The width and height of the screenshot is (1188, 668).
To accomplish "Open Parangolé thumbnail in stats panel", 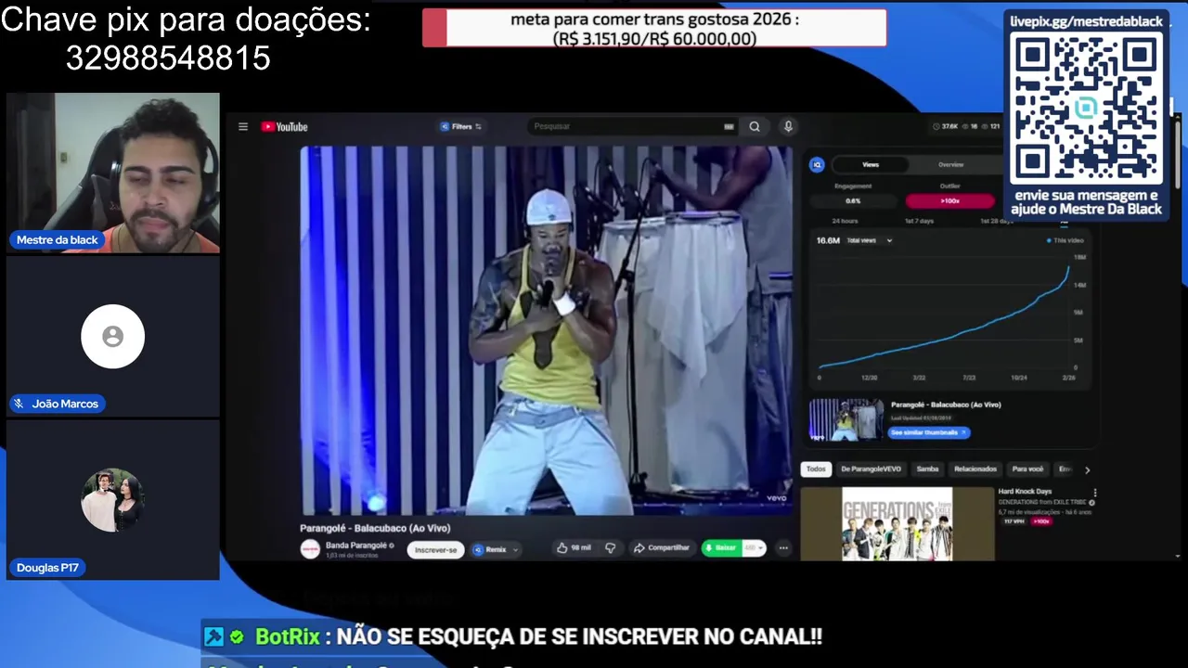I will point(846,419).
